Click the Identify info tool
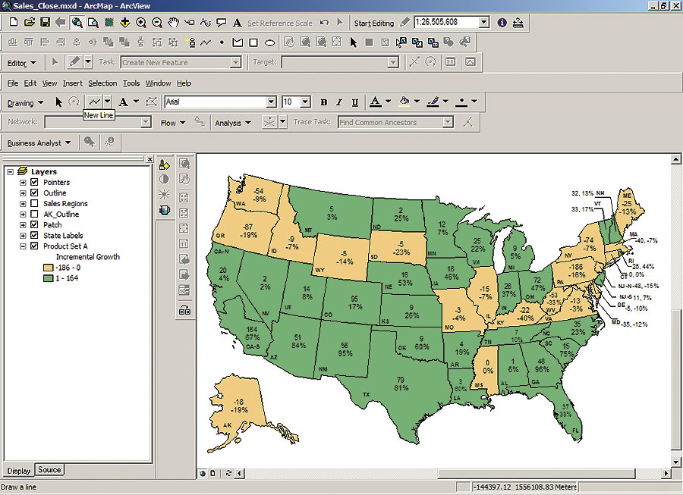 pos(502,23)
